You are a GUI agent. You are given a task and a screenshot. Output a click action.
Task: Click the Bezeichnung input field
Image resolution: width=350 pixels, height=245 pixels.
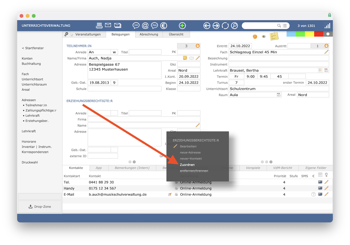pos(279,58)
